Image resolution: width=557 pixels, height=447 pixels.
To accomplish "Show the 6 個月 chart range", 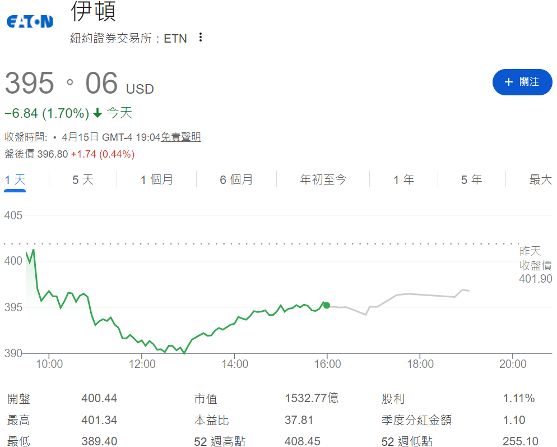I will click(236, 179).
